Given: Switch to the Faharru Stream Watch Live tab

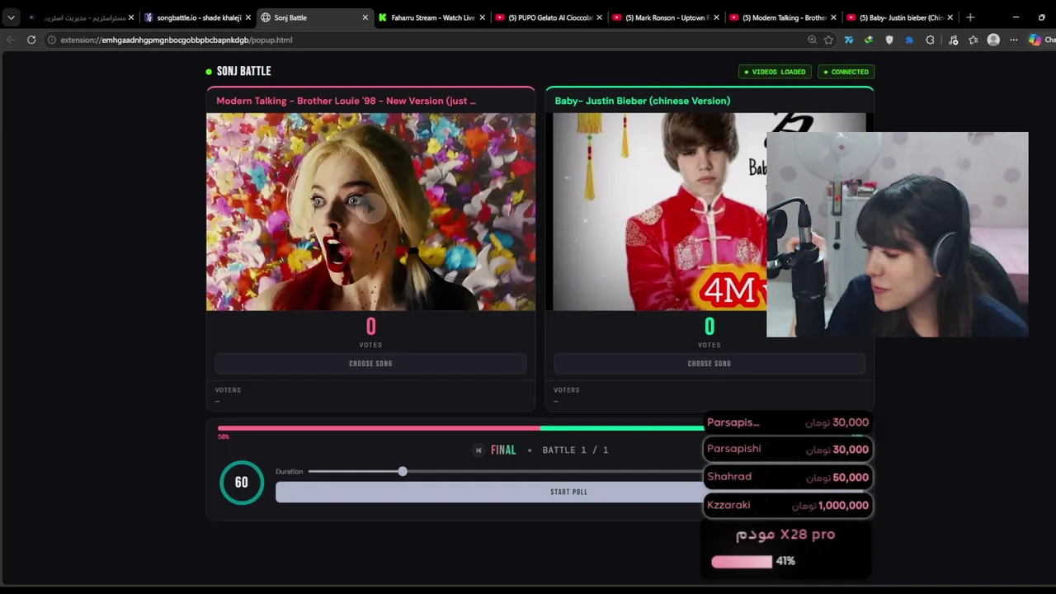Looking at the screenshot, I should pos(432,17).
